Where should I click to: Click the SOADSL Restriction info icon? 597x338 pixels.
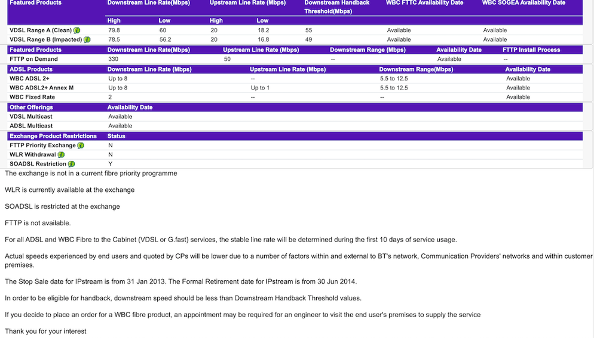click(72, 164)
